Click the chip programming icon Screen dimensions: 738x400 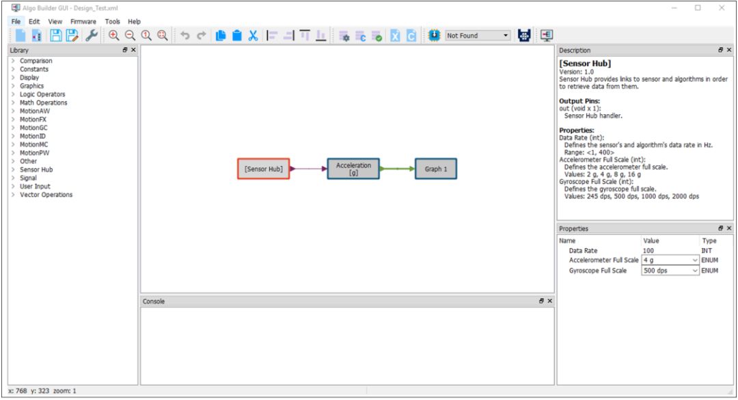coord(434,36)
